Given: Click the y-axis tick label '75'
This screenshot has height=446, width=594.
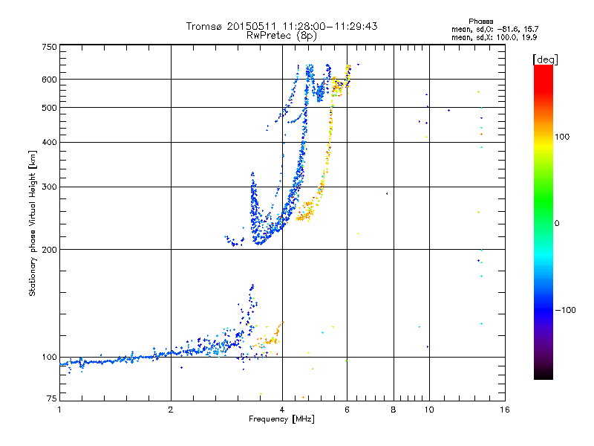Looking at the screenshot, I should (52, 398).
